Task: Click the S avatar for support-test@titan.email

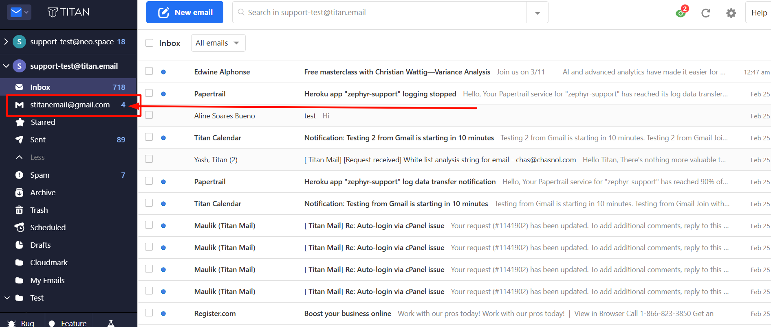Action: click(x=19, y=66)
